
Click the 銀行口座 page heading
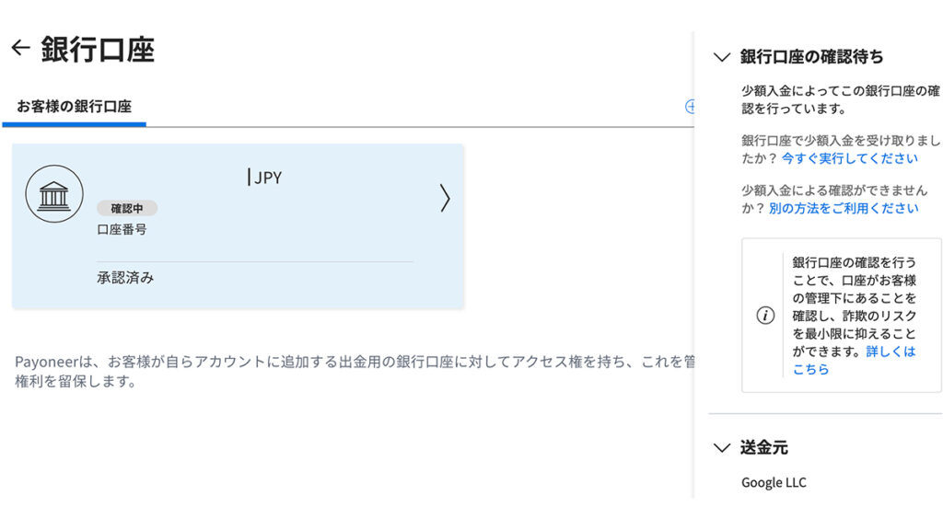[x=98, y=49]
